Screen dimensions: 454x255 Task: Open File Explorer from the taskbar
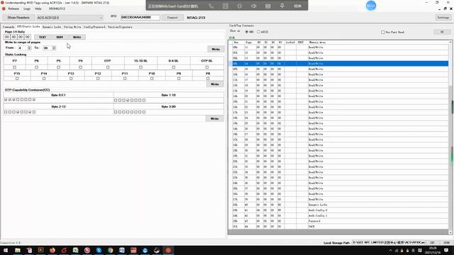(18, 250)
